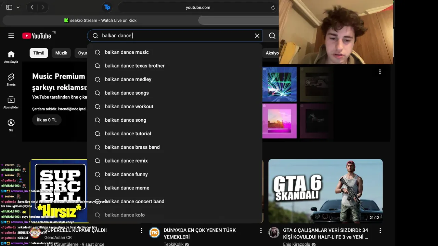Open the laser lights promo thumbnail
Viewport: 438px width, 246px height.
tap(280, 84)
